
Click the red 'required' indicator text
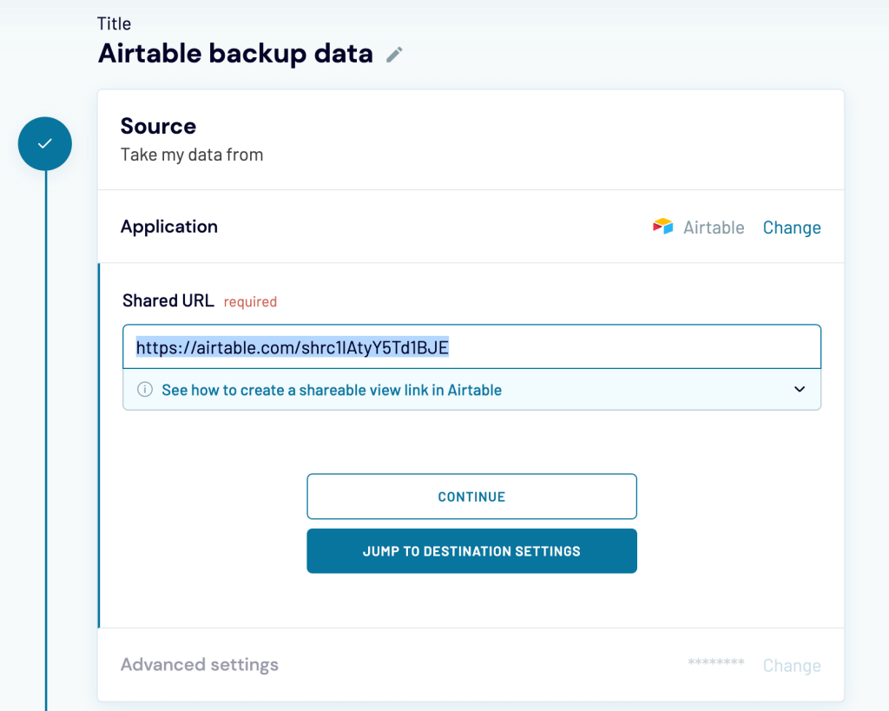[x=250, y=302]
